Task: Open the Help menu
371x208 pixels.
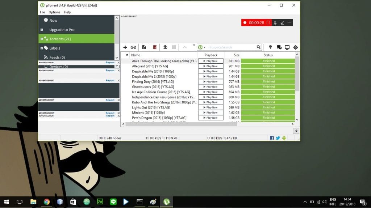Action: pyautogui.click(x=67, y=12)
